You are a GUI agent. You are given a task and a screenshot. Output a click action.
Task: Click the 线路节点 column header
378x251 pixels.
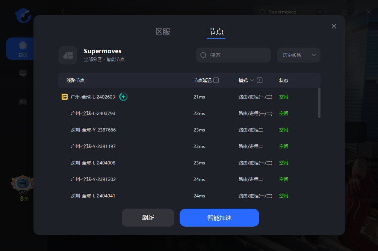[x=76, y=80]
